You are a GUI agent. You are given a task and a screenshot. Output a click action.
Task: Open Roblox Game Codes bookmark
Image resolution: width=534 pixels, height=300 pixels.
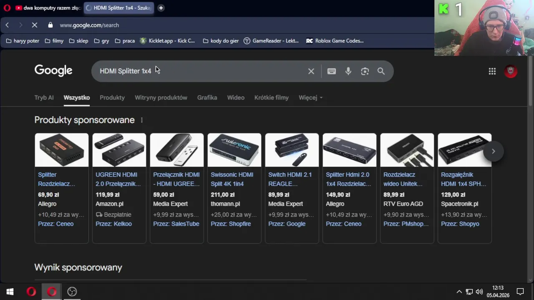pos(335,41)
